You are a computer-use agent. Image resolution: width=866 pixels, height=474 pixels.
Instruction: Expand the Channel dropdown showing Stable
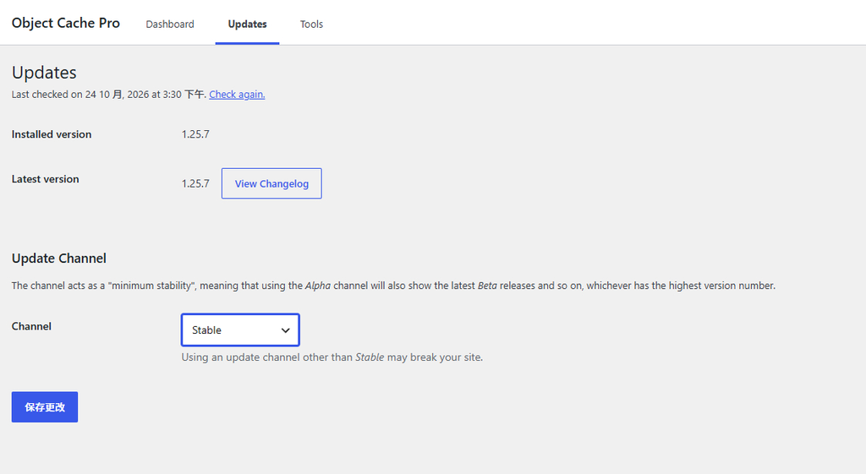(240, 330)
